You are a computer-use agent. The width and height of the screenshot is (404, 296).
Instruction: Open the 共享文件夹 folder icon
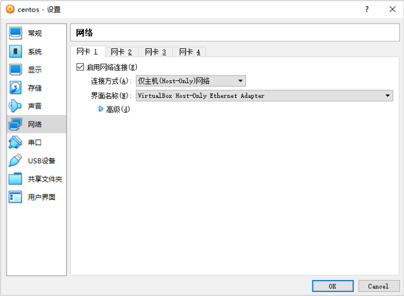(x=15, y=179)
